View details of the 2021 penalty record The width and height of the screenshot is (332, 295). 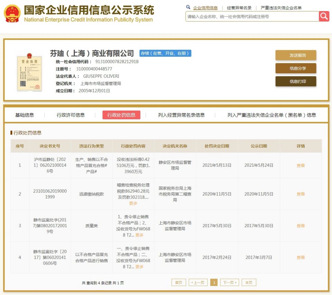301,165
